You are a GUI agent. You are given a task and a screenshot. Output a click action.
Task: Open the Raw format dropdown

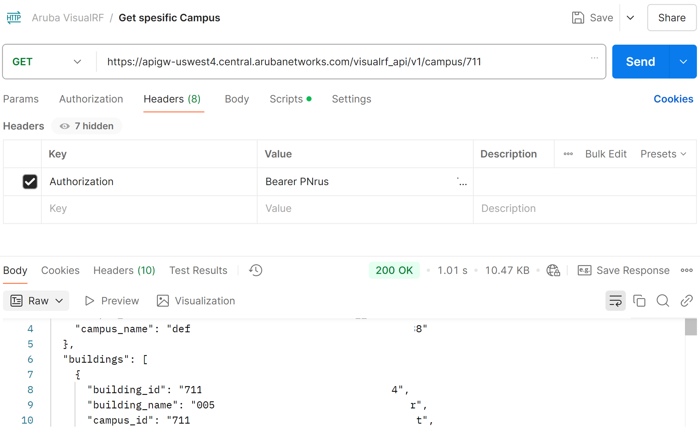36,301
